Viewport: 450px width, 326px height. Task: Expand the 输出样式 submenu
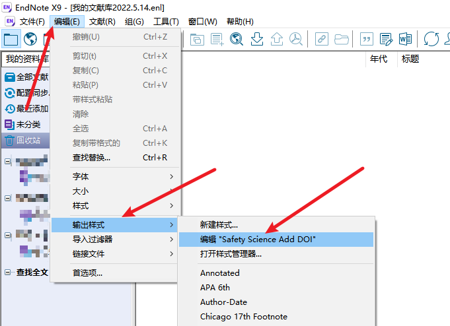point(115,225)
